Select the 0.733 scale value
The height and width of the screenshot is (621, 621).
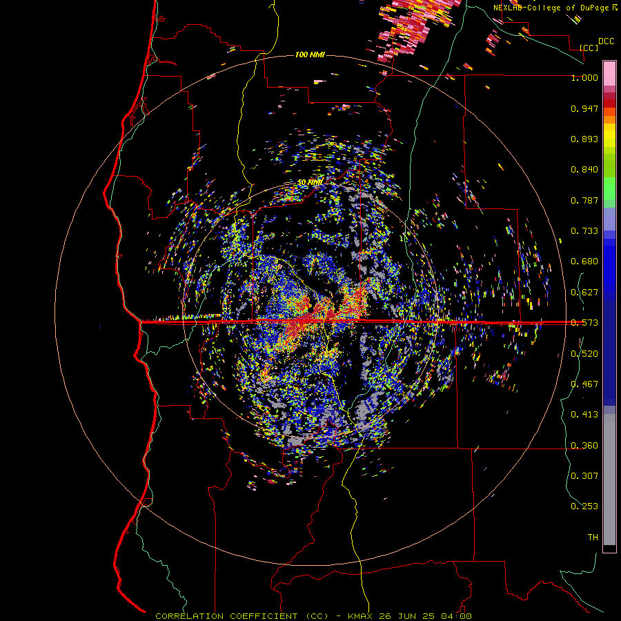pos(584,231)
